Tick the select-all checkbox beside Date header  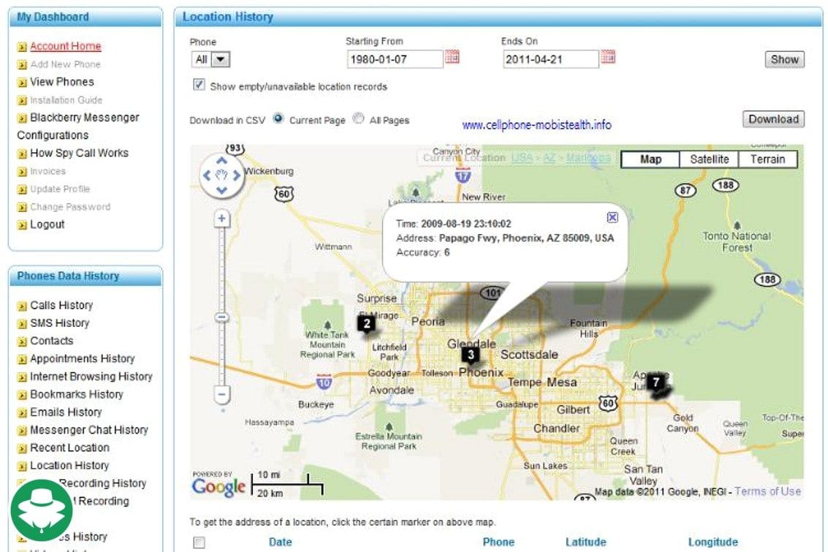[x=199, y=542]
